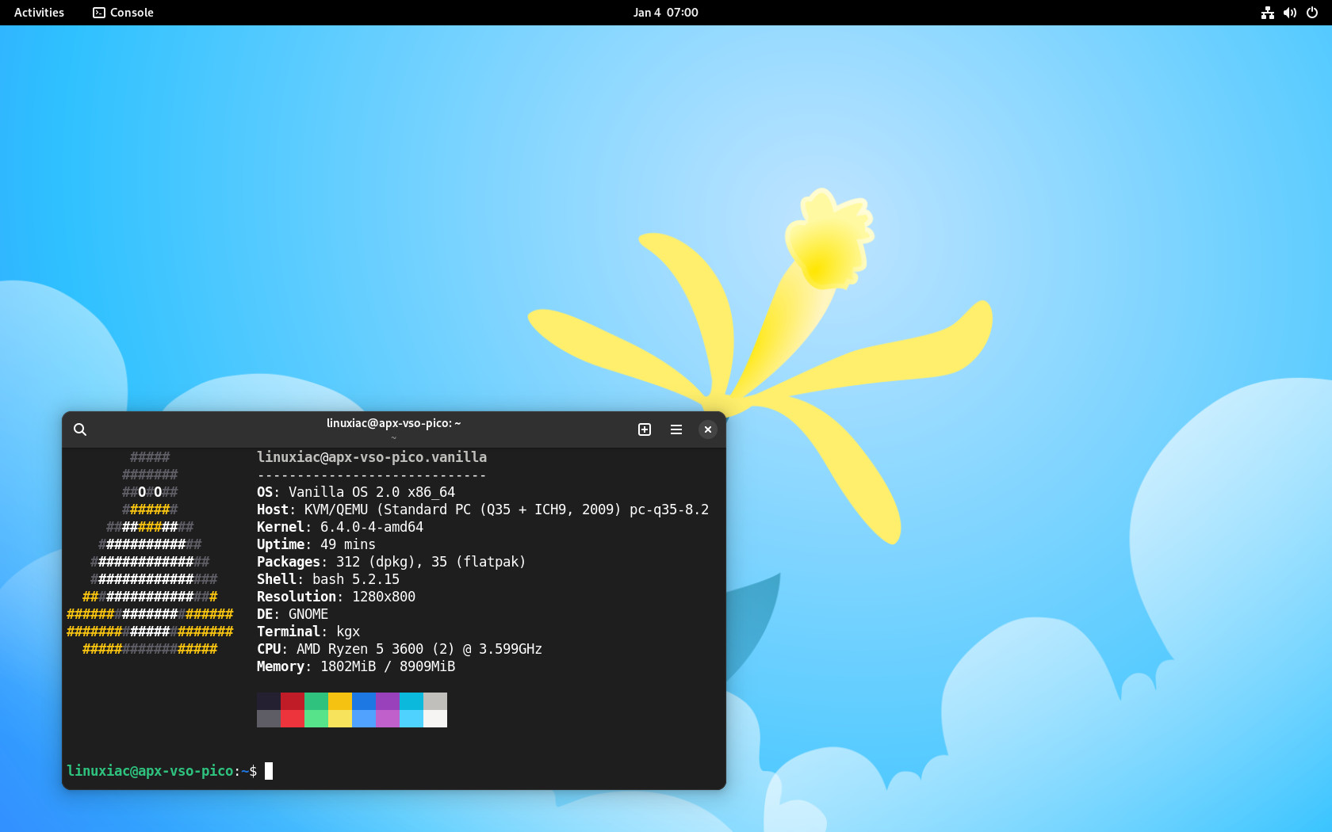Open a new tab in Console
Screen dimensions: 1332x832
pos(645,429)
